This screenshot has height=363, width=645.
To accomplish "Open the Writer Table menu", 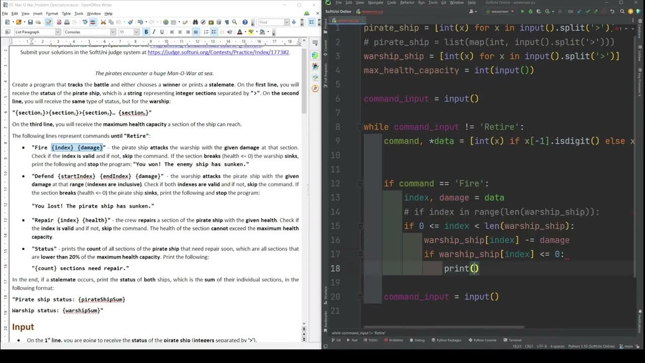I will click(x=66, y=14).
